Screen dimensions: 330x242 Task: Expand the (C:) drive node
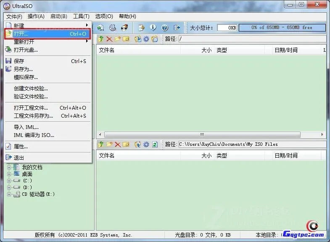(9, 181)
